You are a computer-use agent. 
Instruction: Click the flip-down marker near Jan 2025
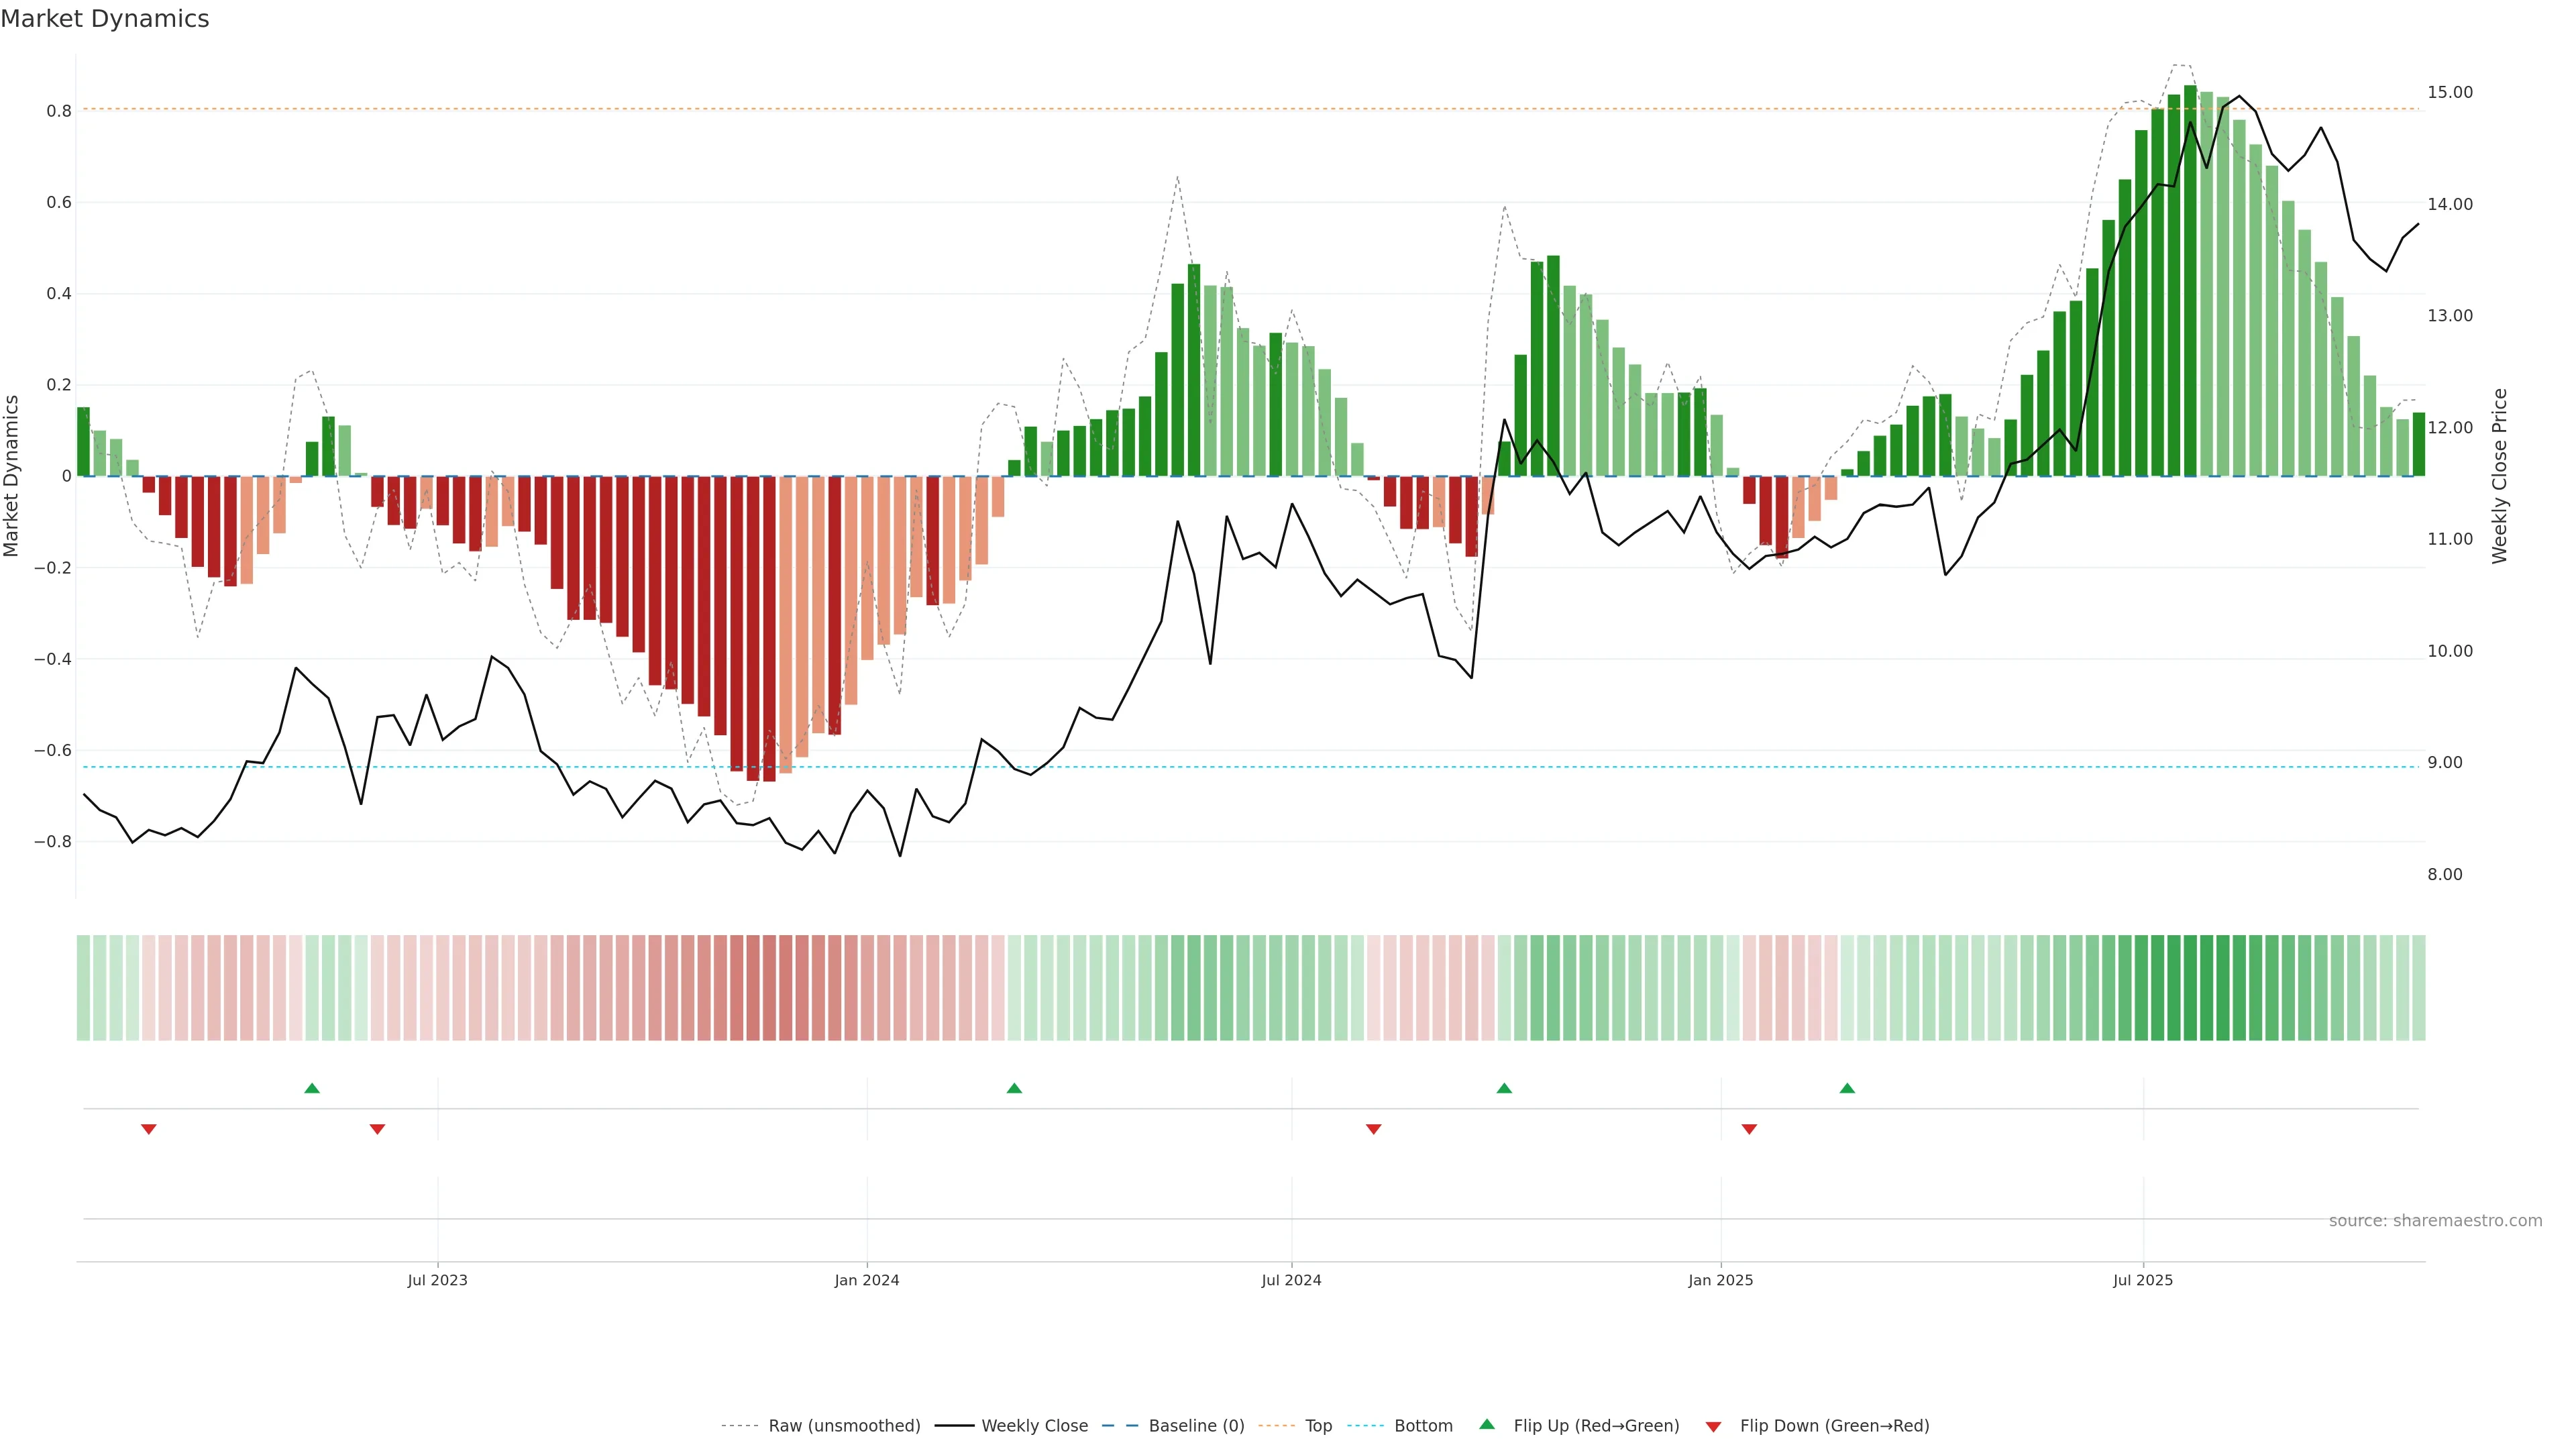tap(1749, 1129)
